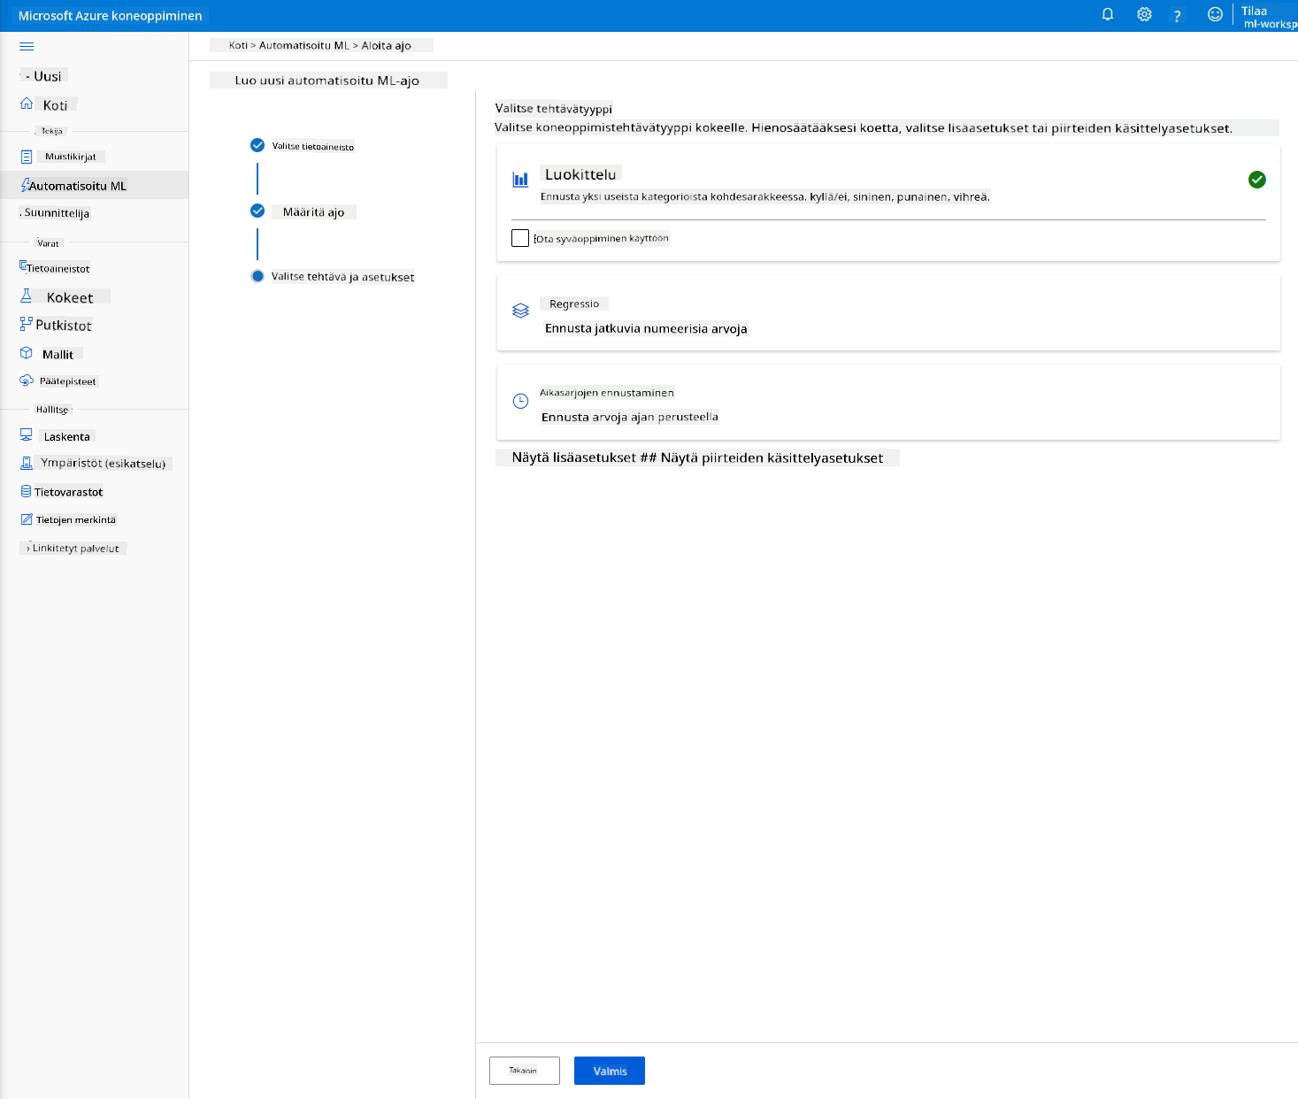
Task: Click the Putkistot pipeline icon
Action: pyautogui.click(x=27, y=325)
